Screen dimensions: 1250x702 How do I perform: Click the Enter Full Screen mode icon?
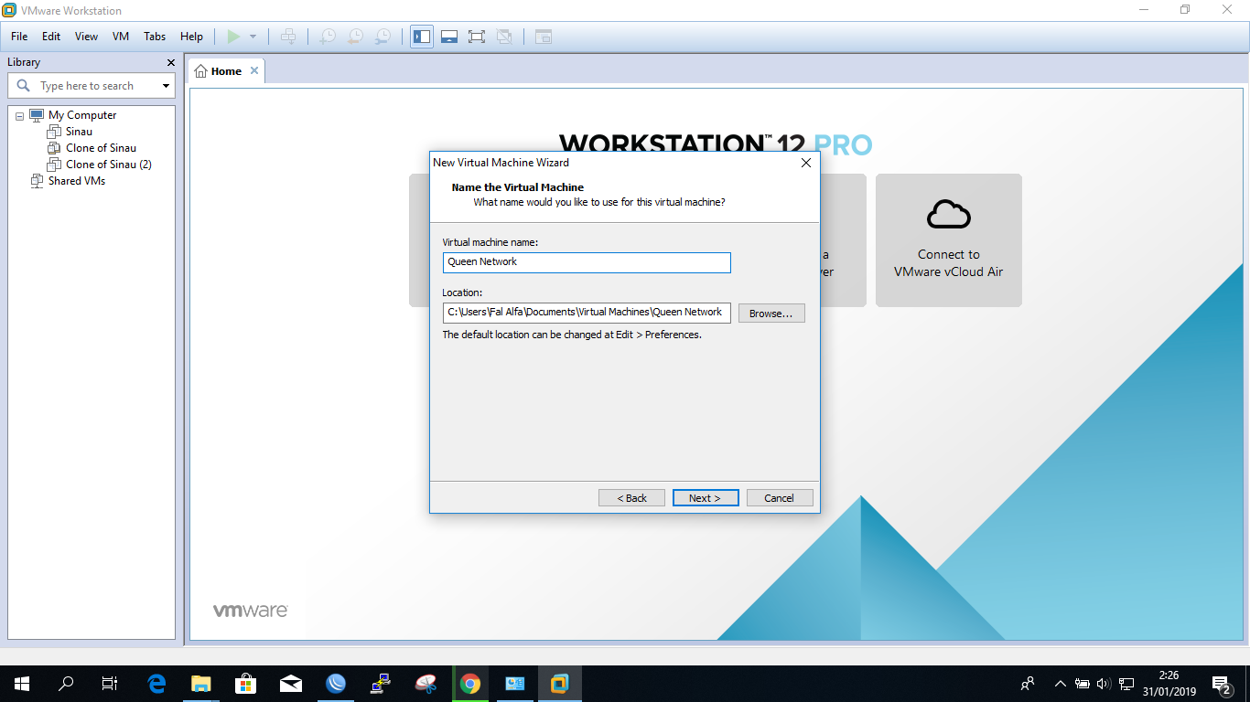pos(476,37)
